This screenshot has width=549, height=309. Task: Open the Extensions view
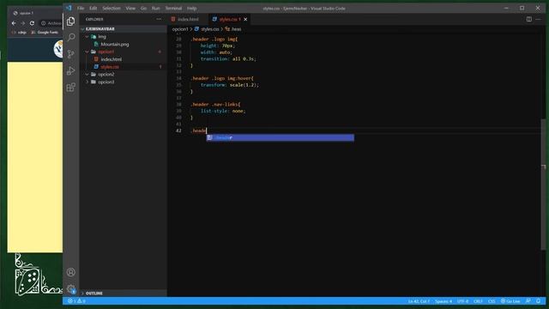pyautogui.click(x=70, y=87)
